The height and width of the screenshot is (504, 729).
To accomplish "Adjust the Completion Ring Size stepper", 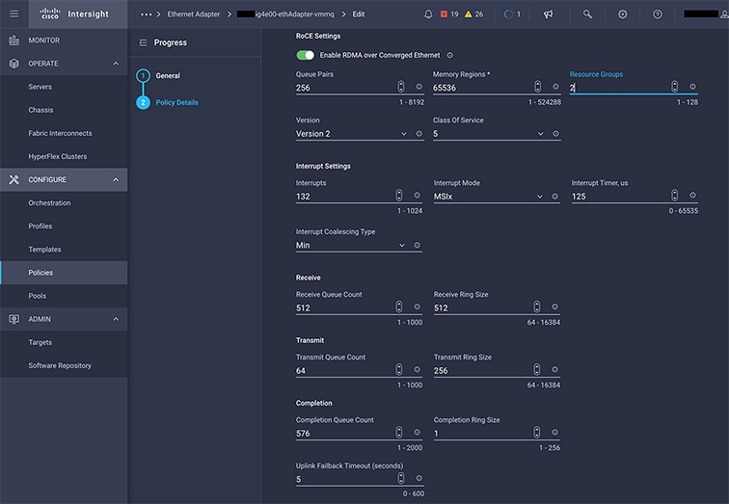I will [536, 433].
